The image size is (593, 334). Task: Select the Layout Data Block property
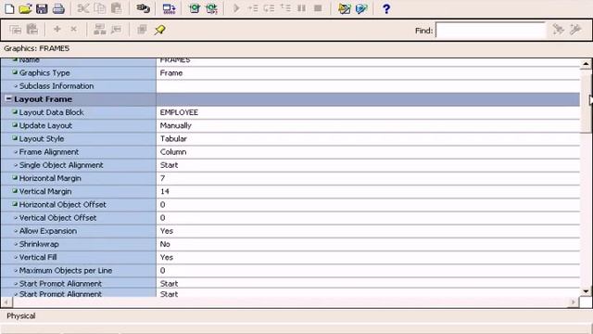79,112
